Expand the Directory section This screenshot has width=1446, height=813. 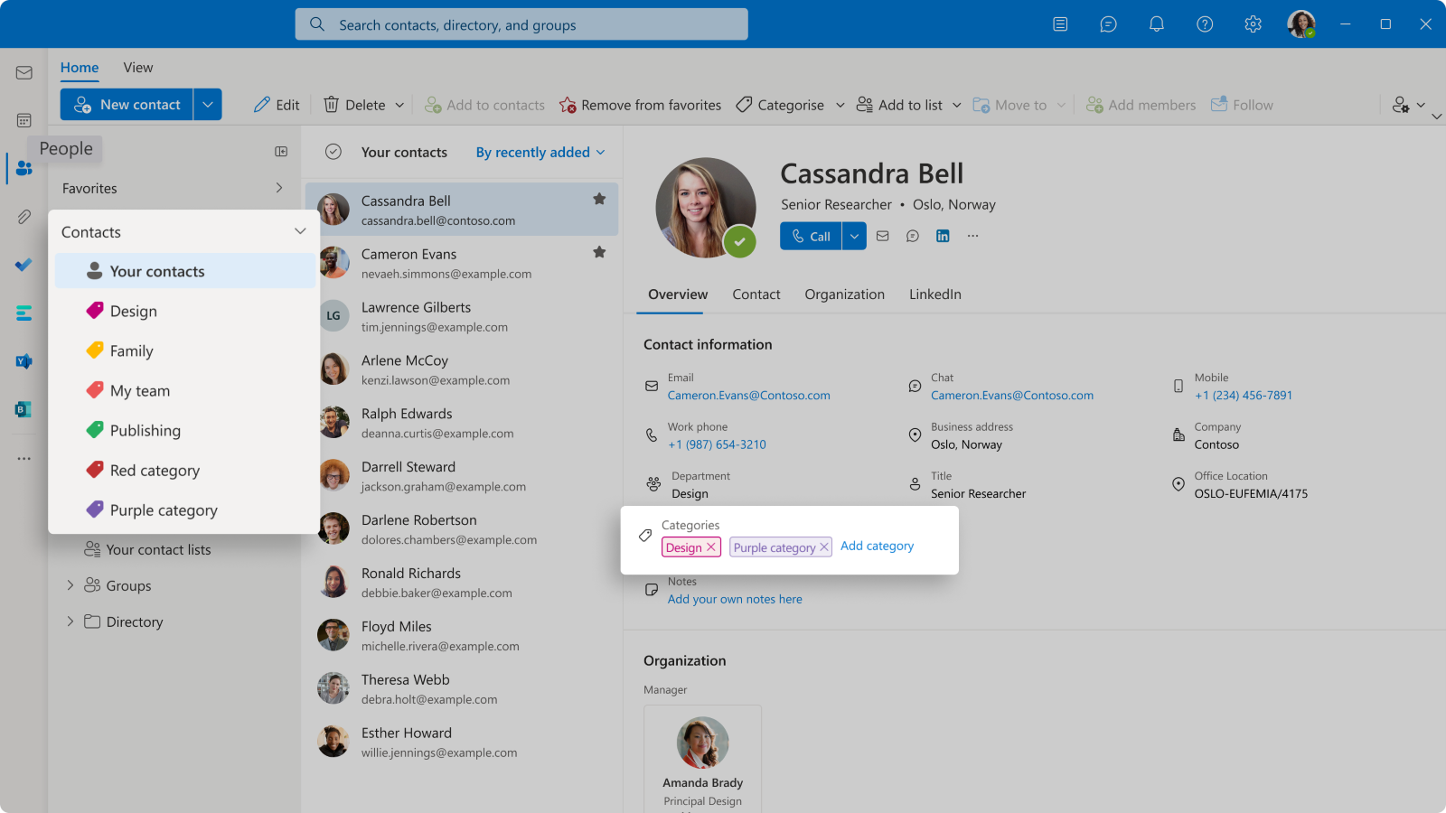(x=70, y=621)
